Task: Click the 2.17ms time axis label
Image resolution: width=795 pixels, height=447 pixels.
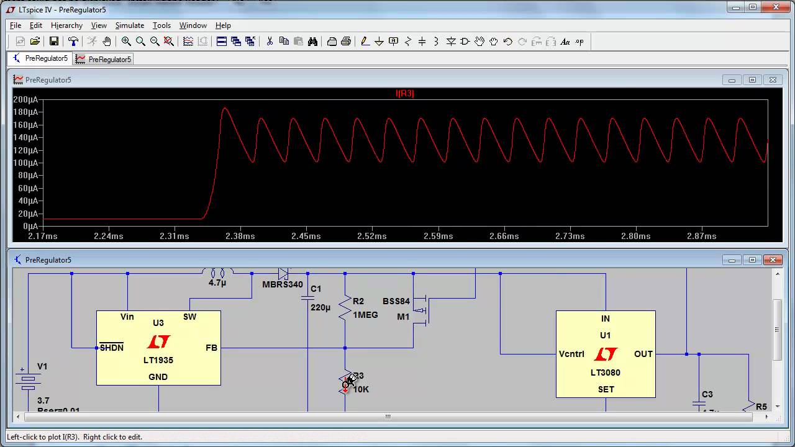Action: [43, 236]
